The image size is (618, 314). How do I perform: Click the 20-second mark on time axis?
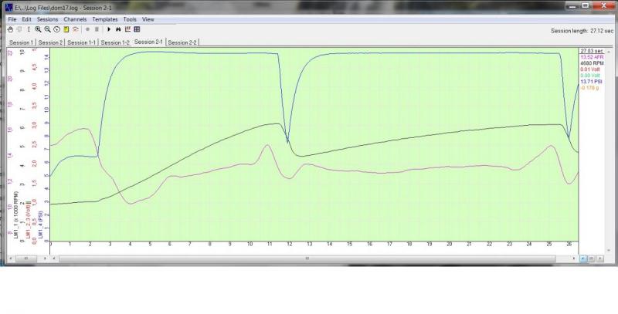pos(450,245)
